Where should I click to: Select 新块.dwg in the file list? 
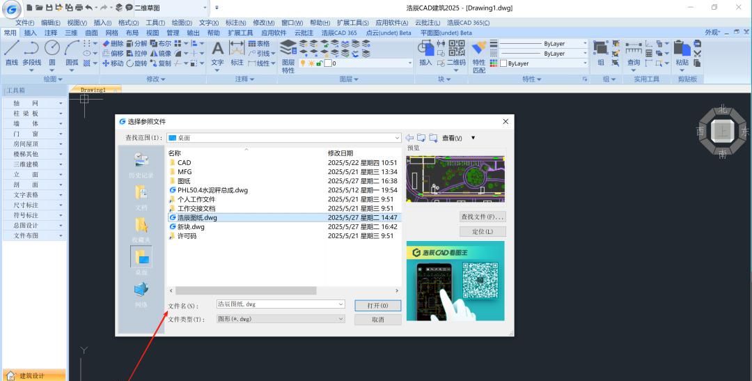191,226
